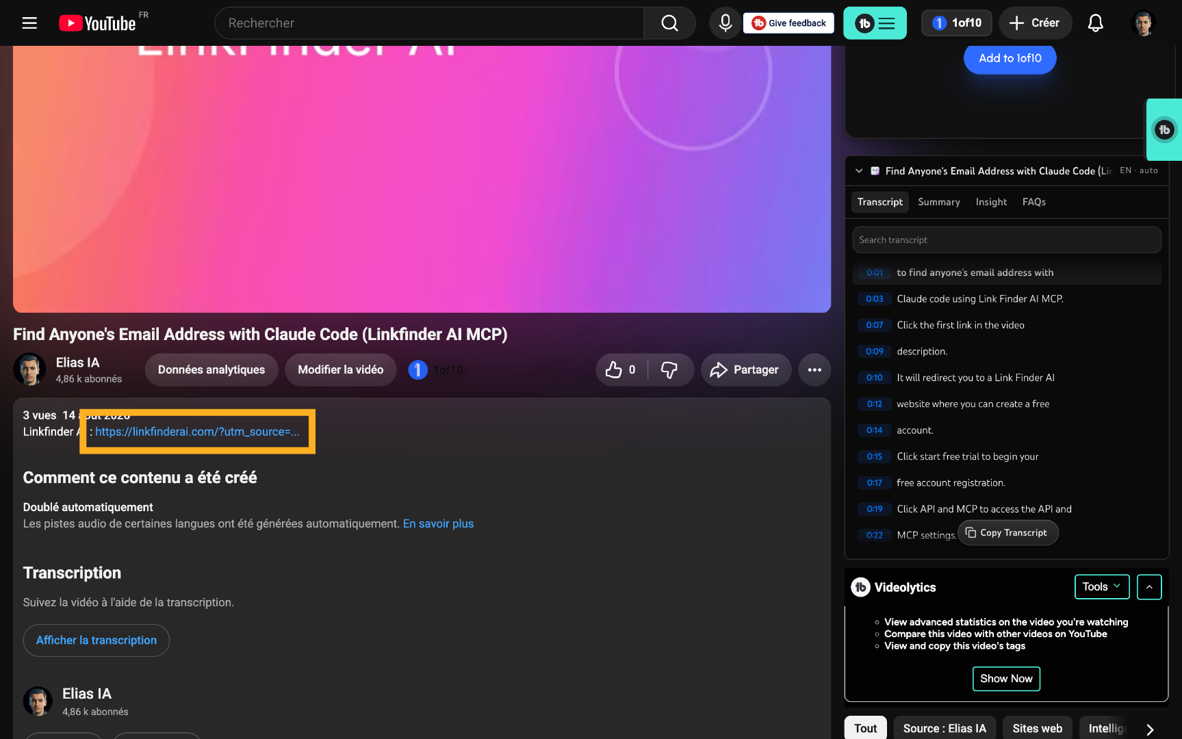Open the TubeBuddy menu button
1182x739 pixels.
tap(875, 23)
